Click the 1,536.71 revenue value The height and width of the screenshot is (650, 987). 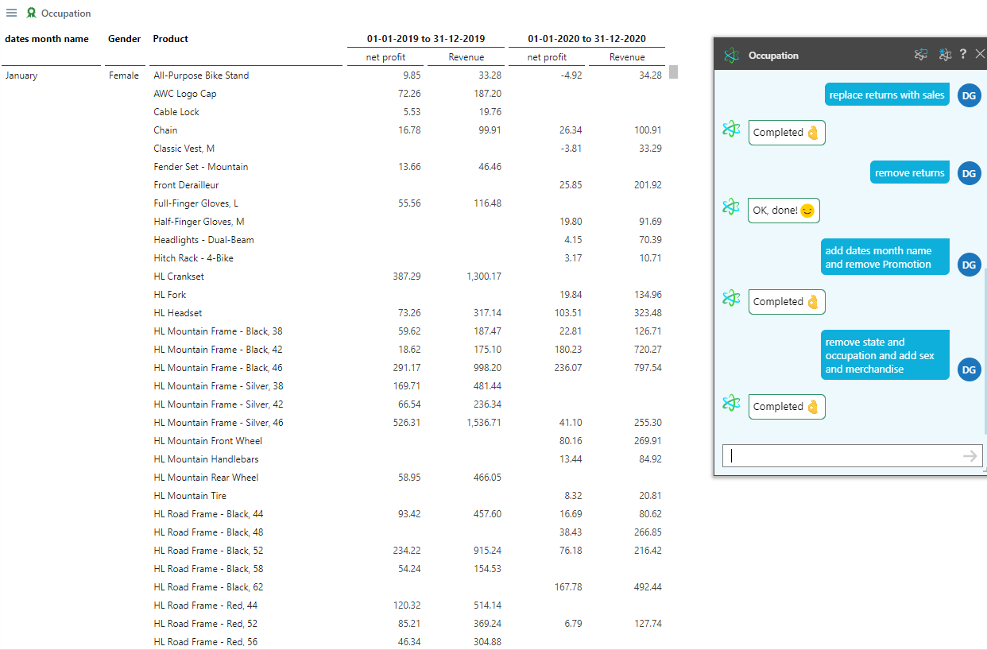[484, 423]
